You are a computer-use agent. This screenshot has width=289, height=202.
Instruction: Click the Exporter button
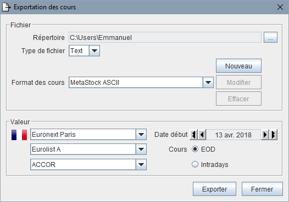(214, 189)
